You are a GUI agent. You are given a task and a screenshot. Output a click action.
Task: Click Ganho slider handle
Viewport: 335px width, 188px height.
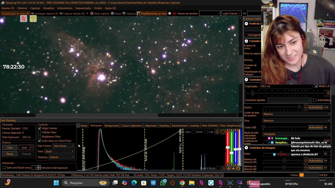299,107
